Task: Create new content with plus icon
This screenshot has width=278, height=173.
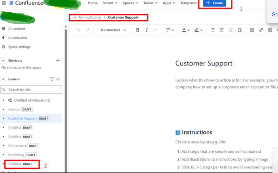Action: point(58,79)
